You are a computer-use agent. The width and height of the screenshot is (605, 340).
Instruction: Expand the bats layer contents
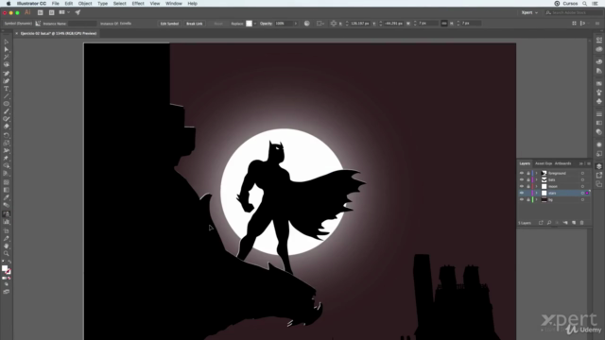pos(536,179)
